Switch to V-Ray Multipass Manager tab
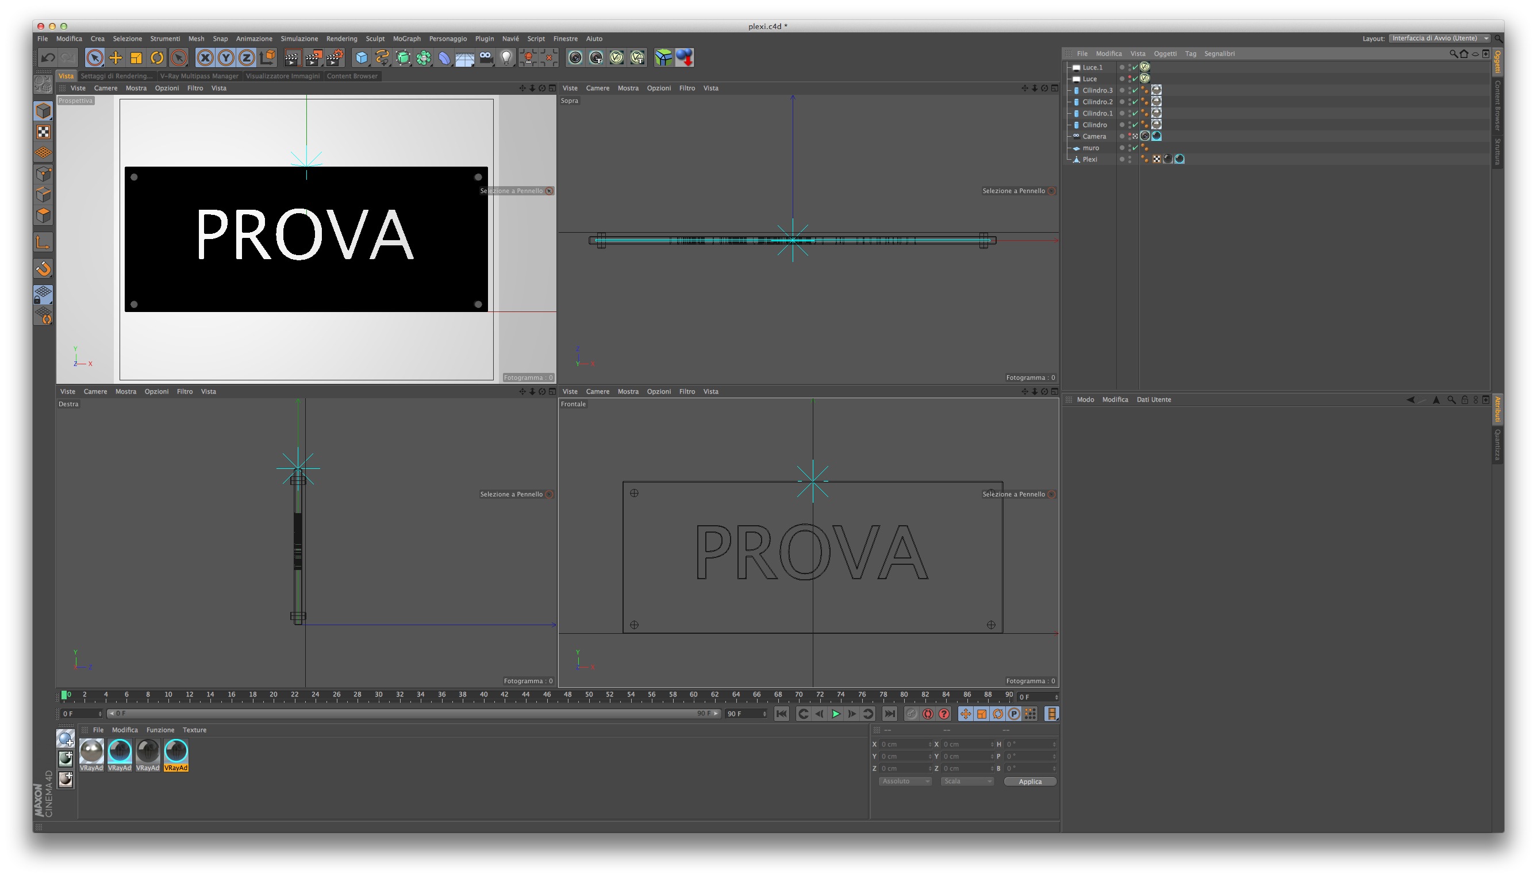The width and height of the screenshot is (1537, 878). (199, 76)
